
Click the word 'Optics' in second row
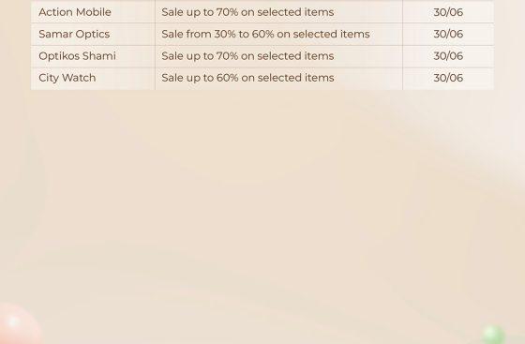point(93,34)
